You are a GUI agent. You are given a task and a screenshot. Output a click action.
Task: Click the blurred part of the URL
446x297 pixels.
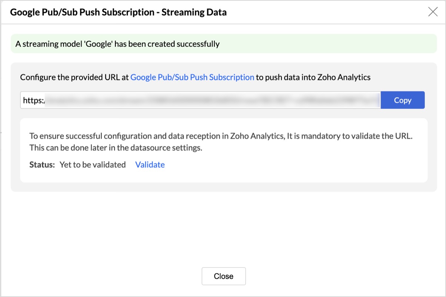[x=211, y=100]
